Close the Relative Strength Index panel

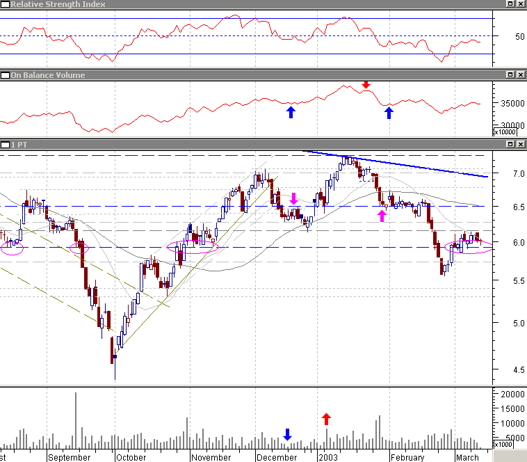pos(520,3)
